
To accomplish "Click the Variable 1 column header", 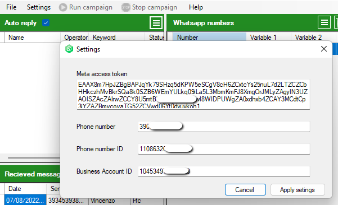I will (269, 37).
